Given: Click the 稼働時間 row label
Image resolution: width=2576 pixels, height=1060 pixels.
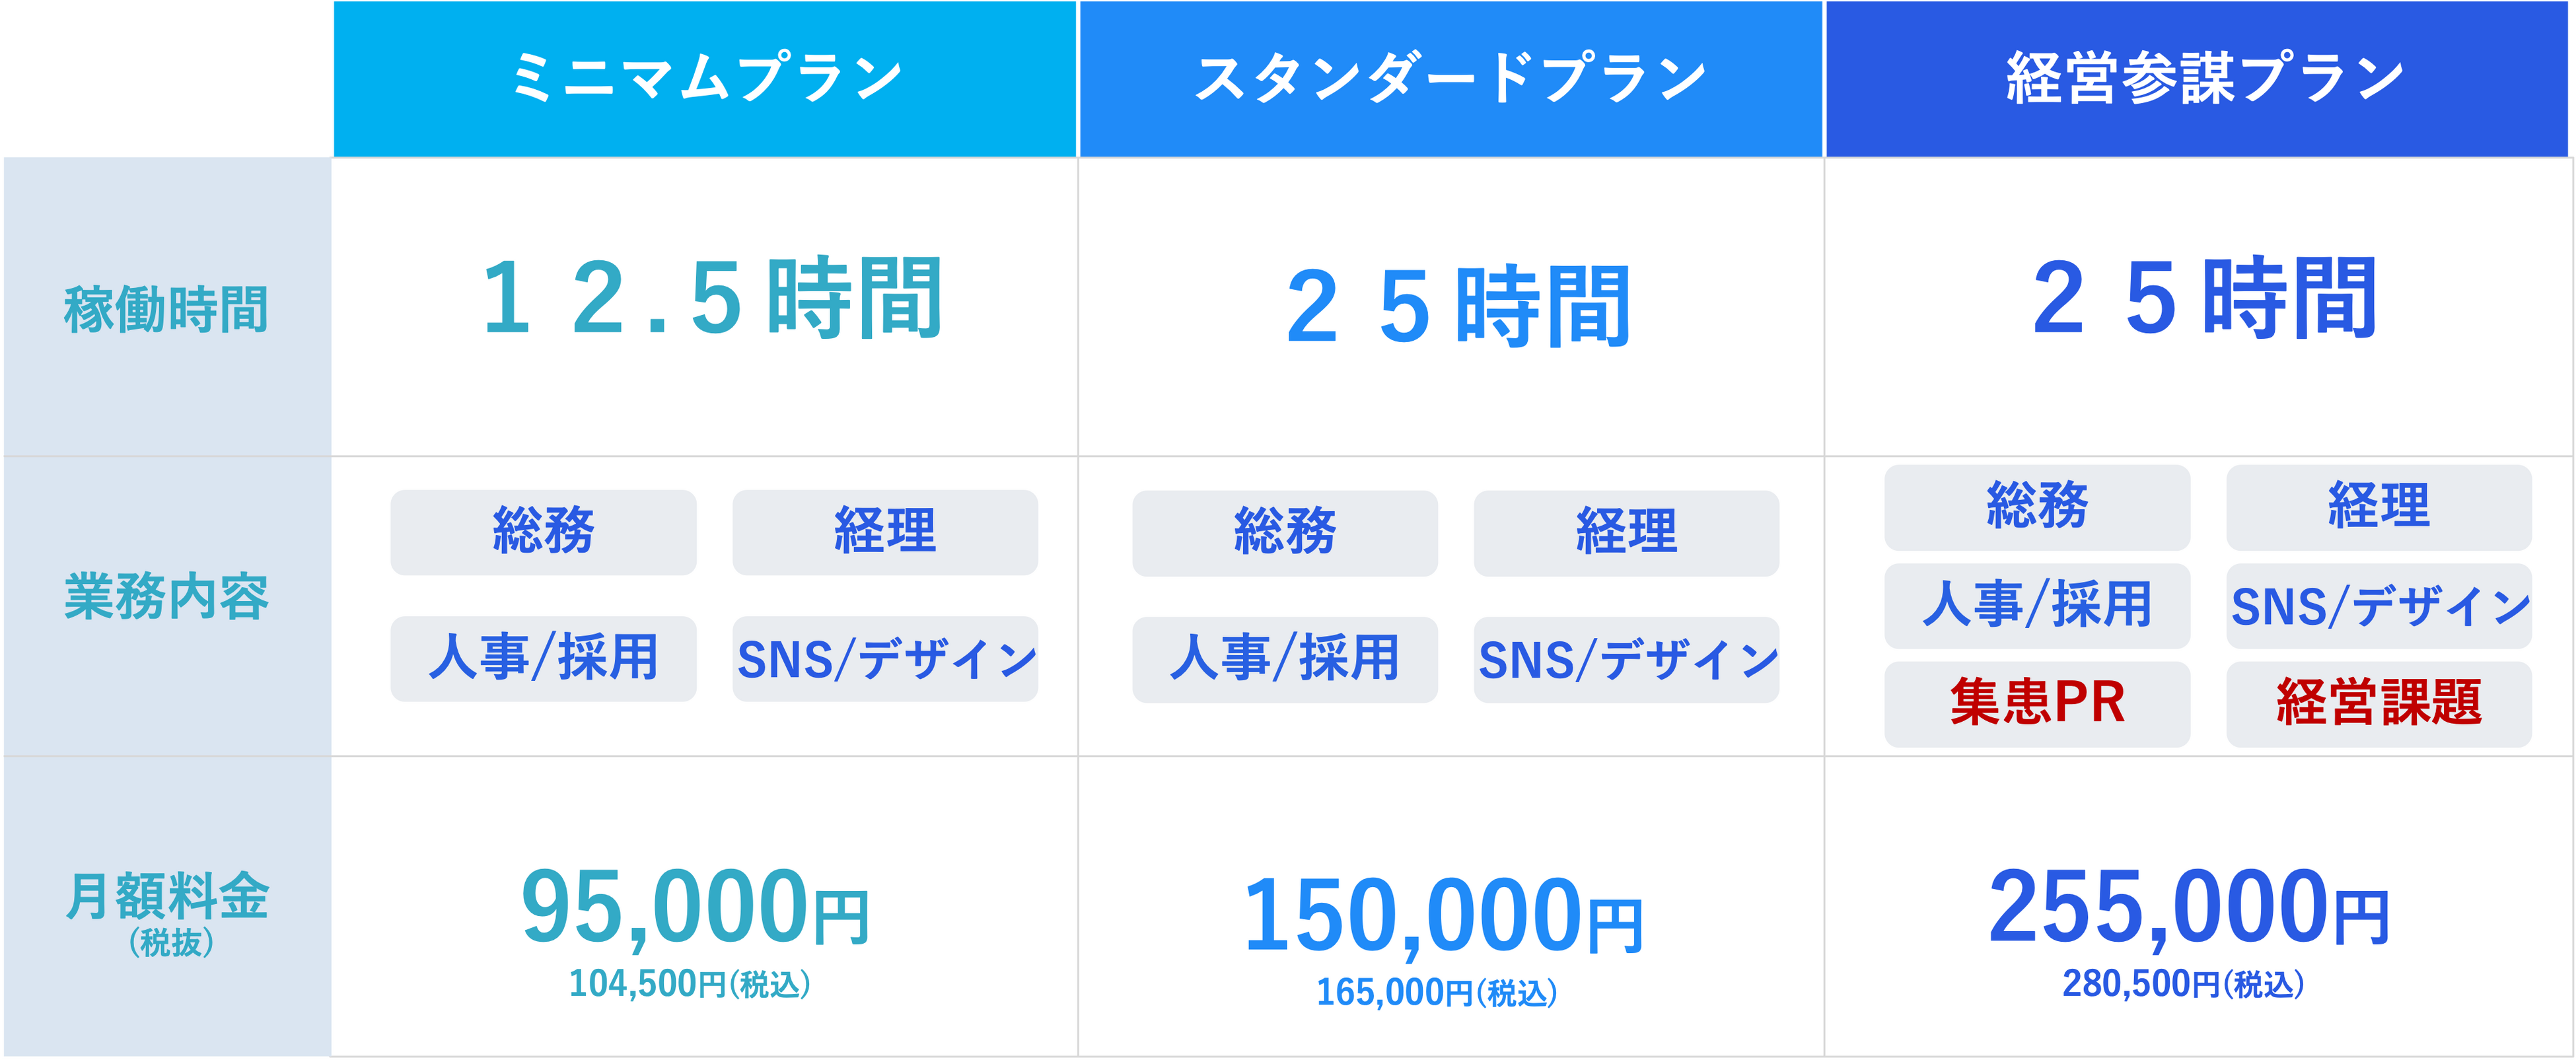Looking at the screenshot, I should tap(167, 309).
